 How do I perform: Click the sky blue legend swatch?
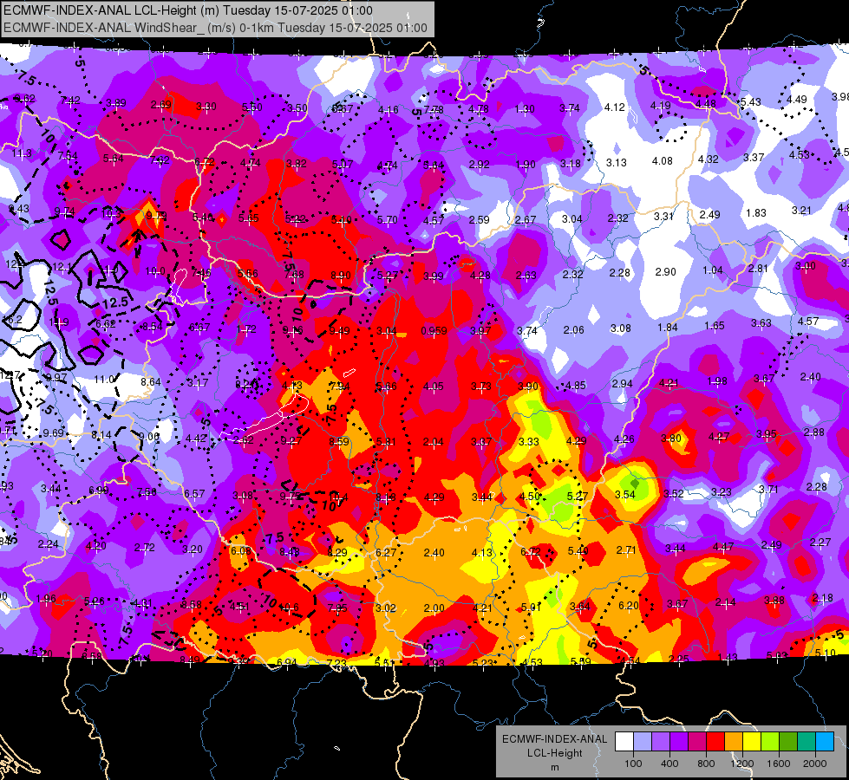825,742
